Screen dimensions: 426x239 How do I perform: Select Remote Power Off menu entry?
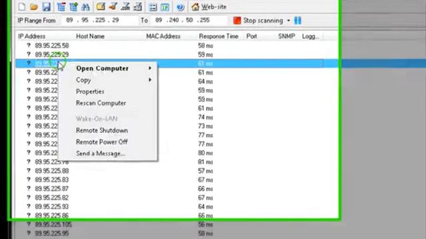tap(102, 142)
